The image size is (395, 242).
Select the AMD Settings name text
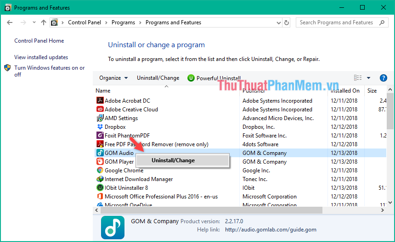tap(121, 118)
